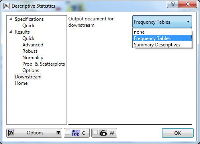Select the Home tree item
This screenshot has width=200, height=144.
coord(21,83)
